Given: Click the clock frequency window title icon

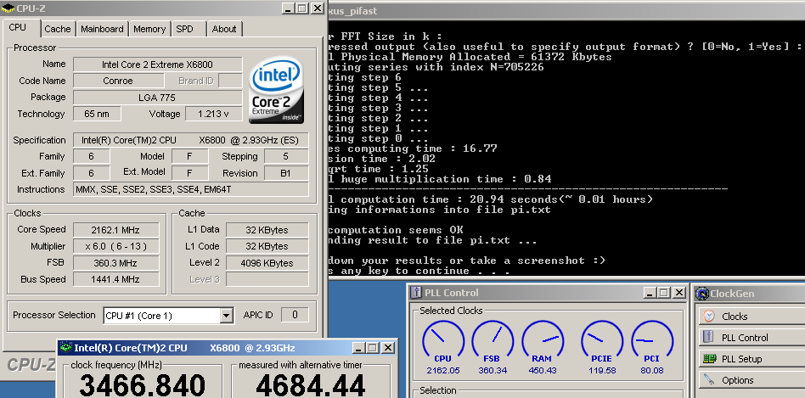Looking at the screenshot, I should click(65, 348).
